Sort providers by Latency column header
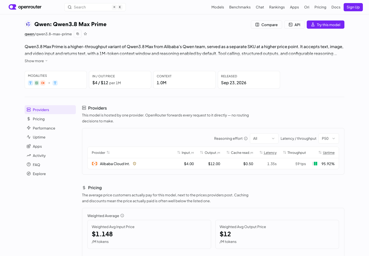Image resolution: width=369 pixels, height=256 pixels. pos(268,153)
